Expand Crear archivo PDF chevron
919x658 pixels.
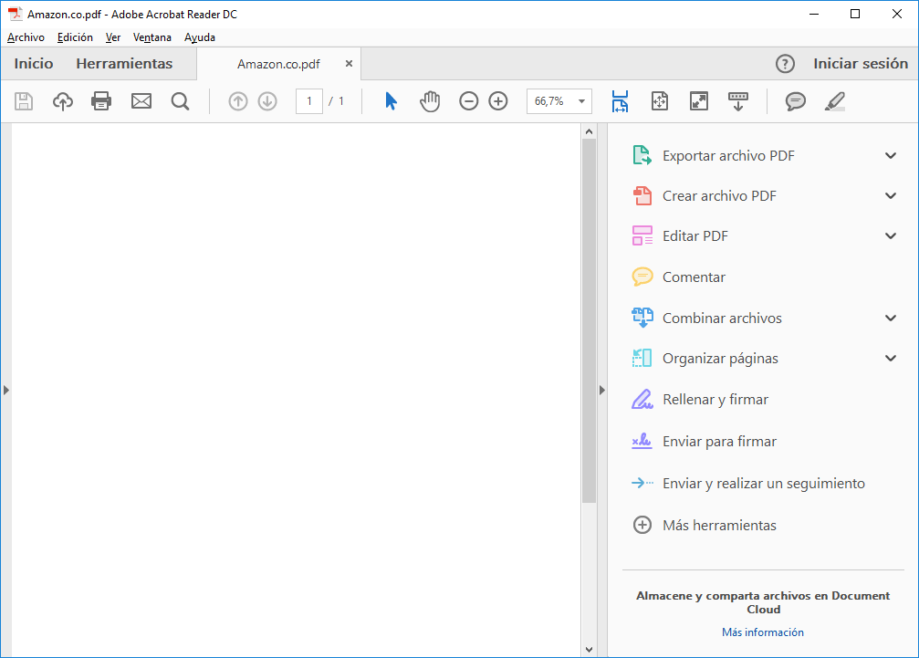[x=891, y=195]
